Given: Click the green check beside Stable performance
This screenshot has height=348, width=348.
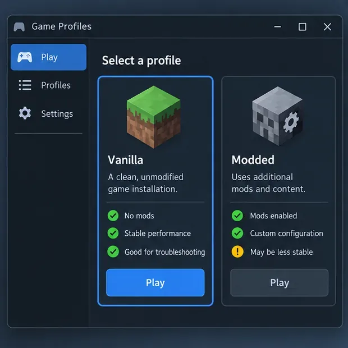Looking at the screenshot, I should coord(113,233).
